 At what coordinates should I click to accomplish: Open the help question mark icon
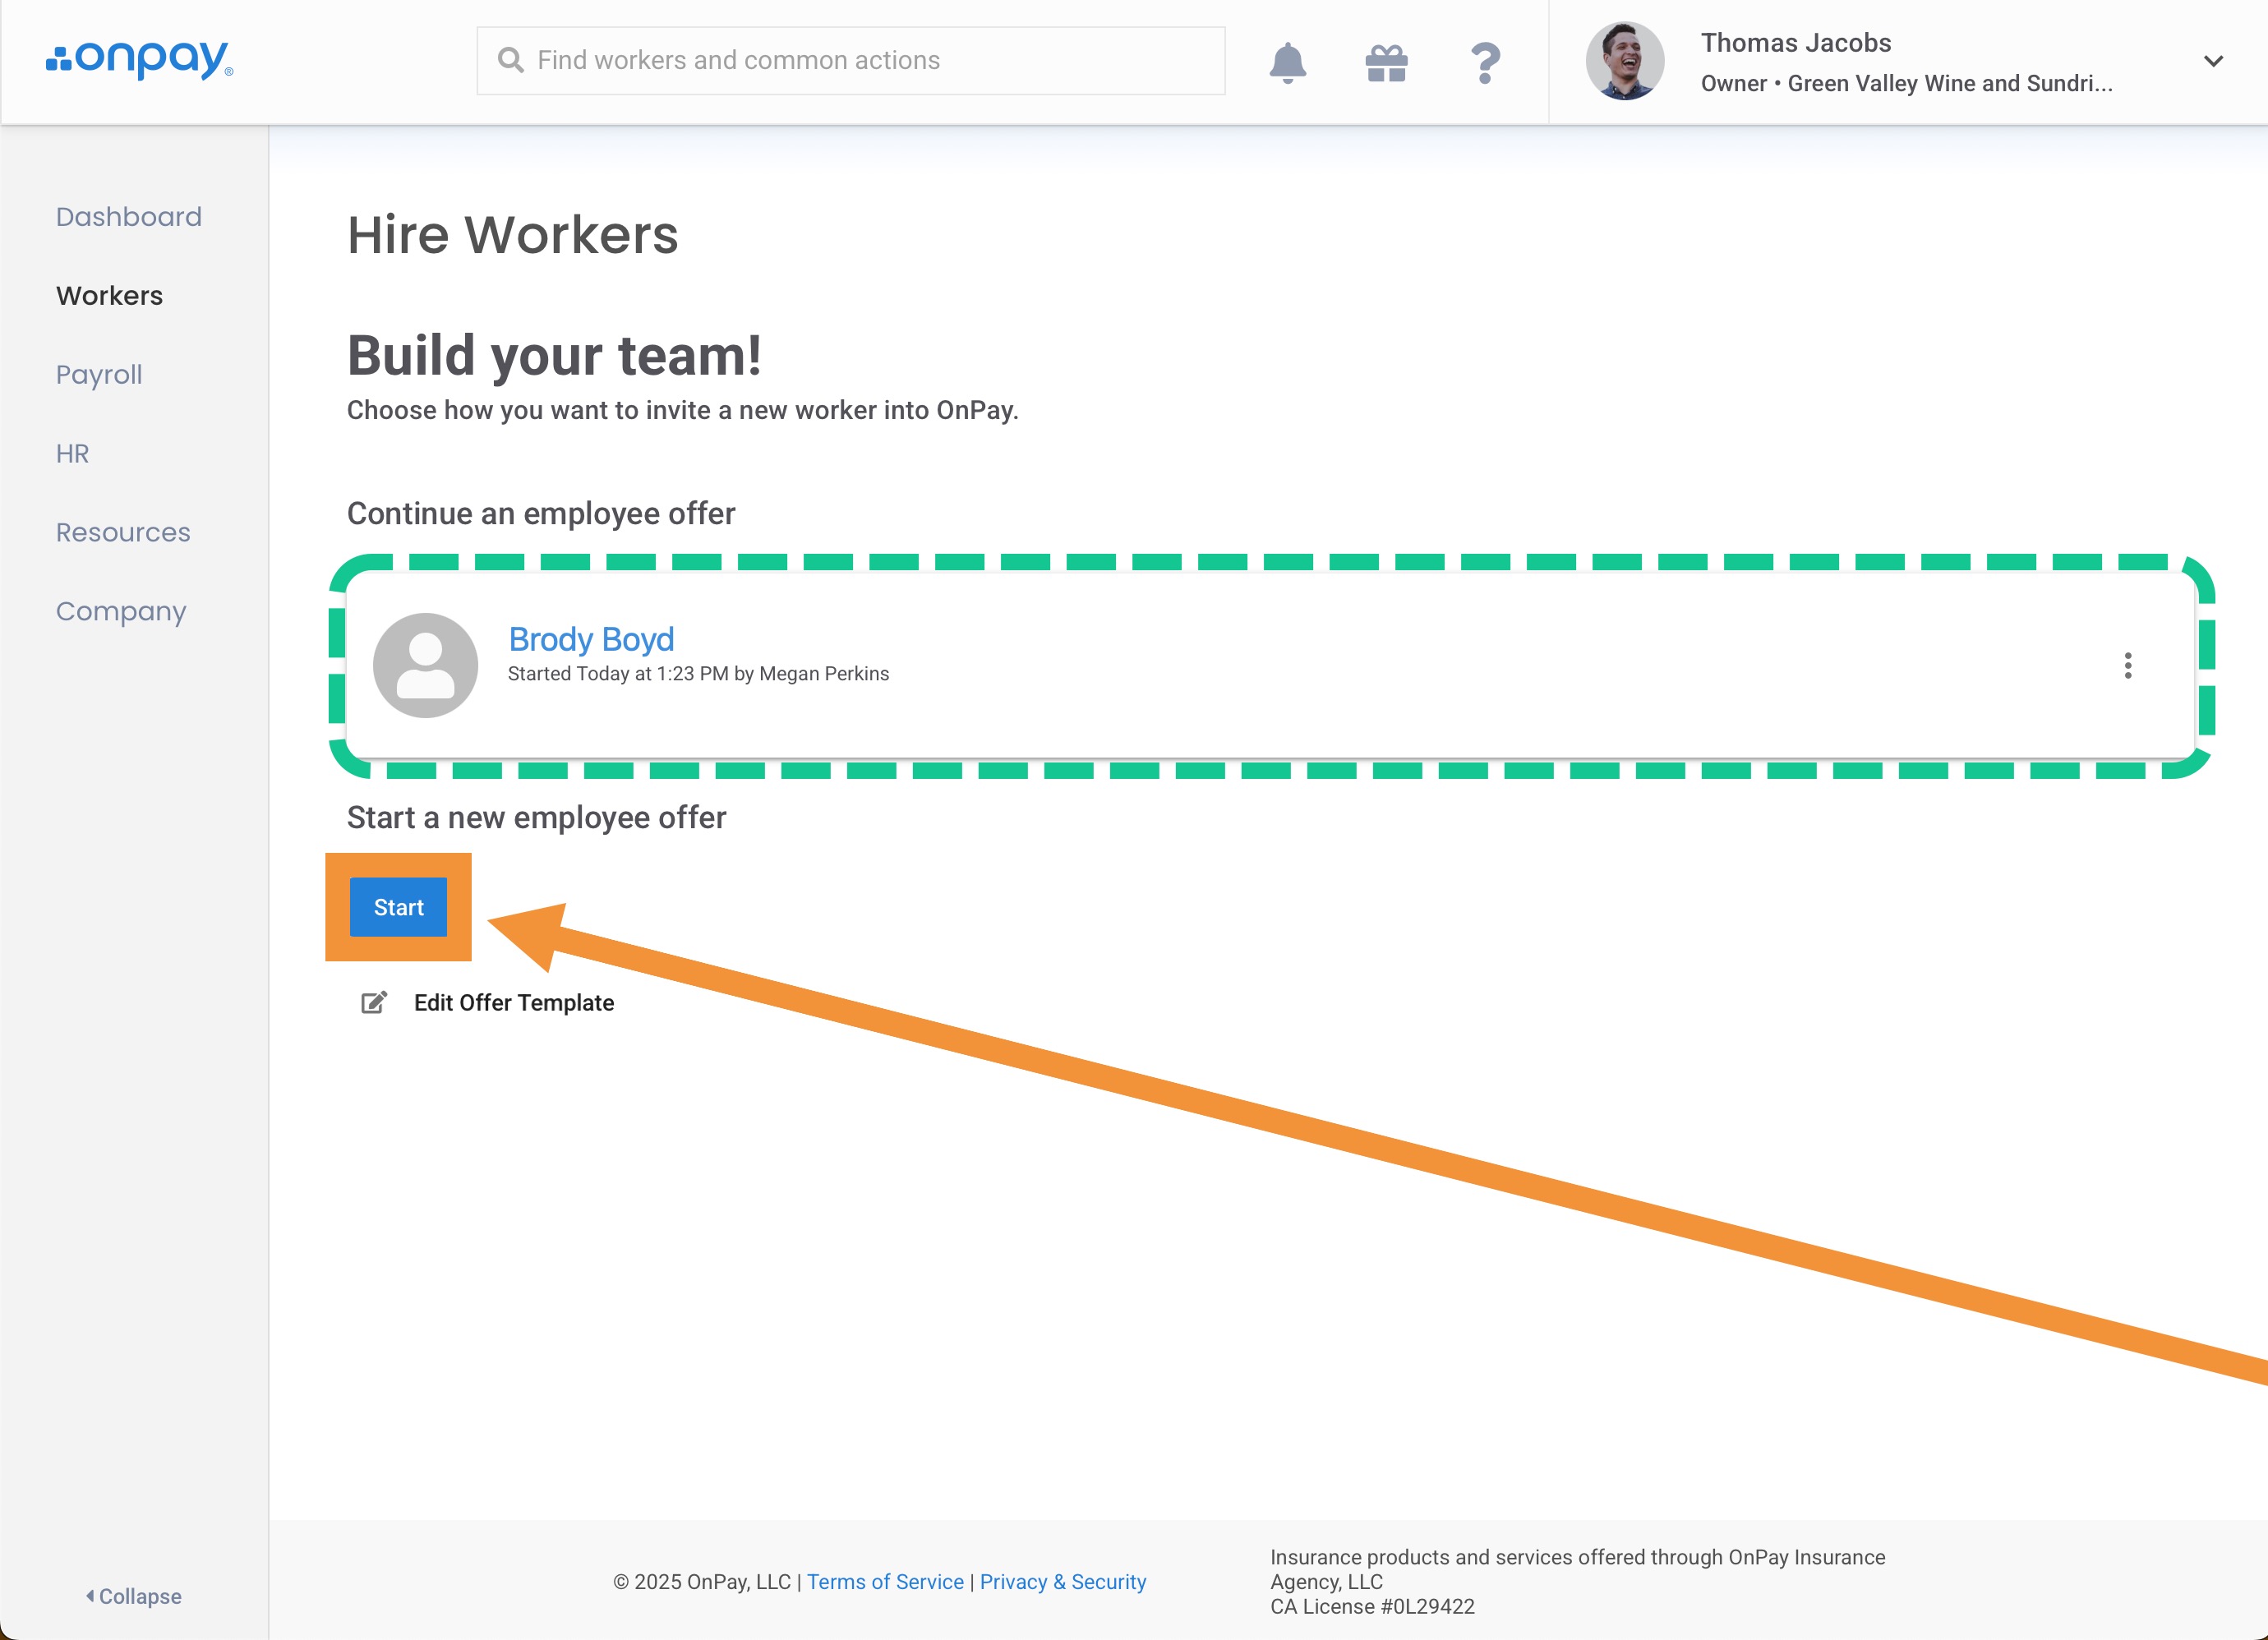tap(1485, 62)
